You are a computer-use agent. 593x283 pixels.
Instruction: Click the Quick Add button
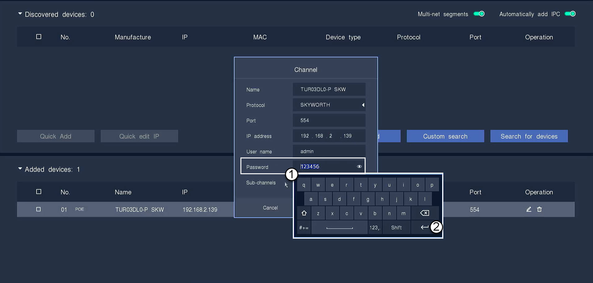(56, 136)
